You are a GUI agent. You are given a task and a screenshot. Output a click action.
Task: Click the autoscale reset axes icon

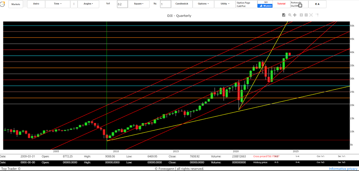click(311, 15)
